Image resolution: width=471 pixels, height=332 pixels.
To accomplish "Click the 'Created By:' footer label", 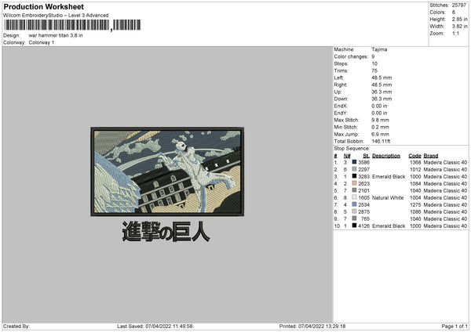I will 16,326.
